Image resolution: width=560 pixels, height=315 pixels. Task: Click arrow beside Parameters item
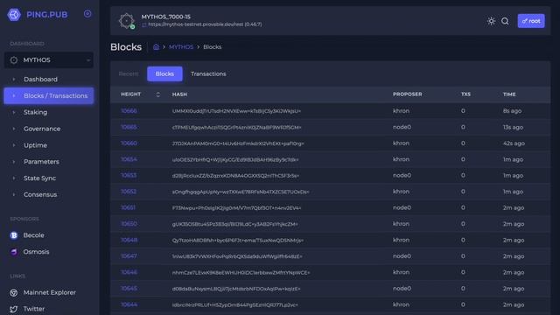[14, 162]
